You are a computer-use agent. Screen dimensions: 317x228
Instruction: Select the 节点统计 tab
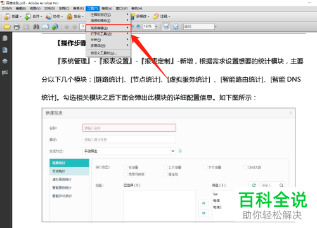69,171
